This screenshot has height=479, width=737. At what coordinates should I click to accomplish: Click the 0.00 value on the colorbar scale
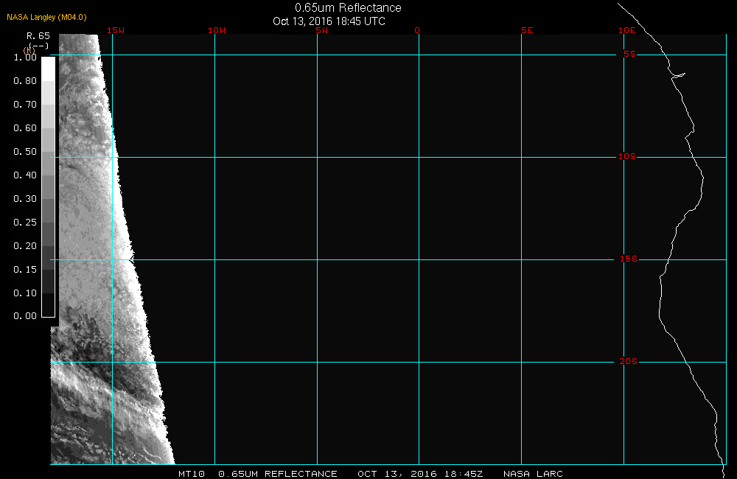click(x=25, y=316)
